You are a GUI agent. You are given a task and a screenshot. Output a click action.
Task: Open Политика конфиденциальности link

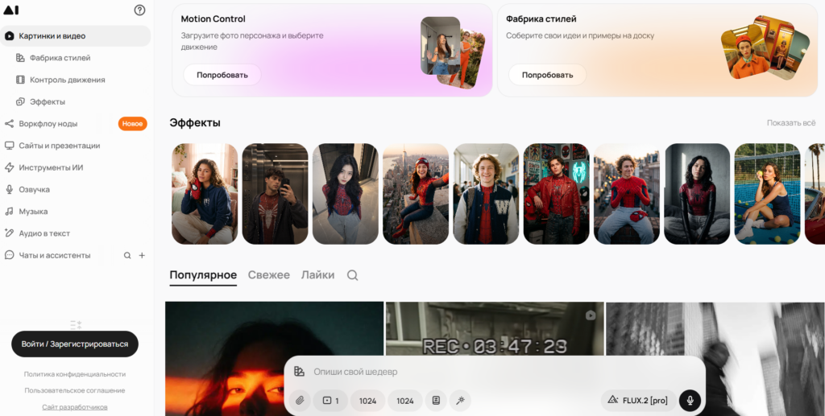[75, 374]
